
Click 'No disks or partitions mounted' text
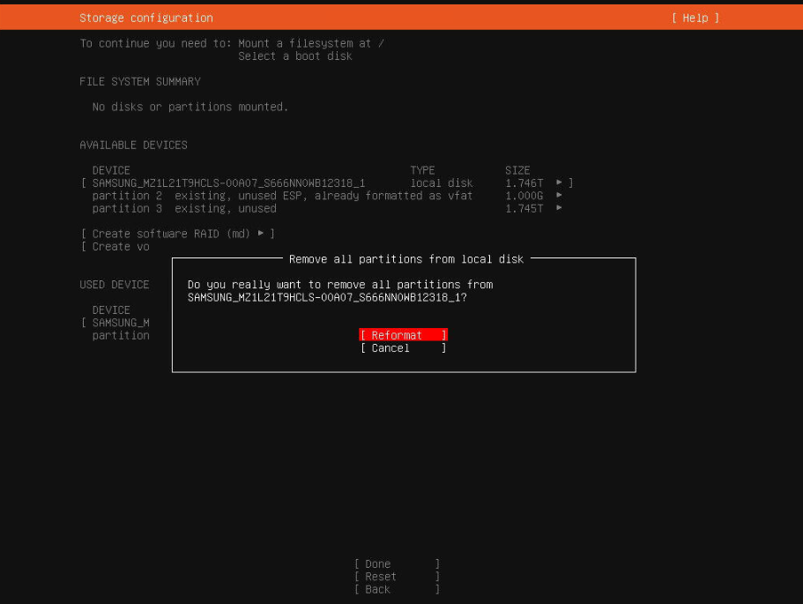click(190, 107)
